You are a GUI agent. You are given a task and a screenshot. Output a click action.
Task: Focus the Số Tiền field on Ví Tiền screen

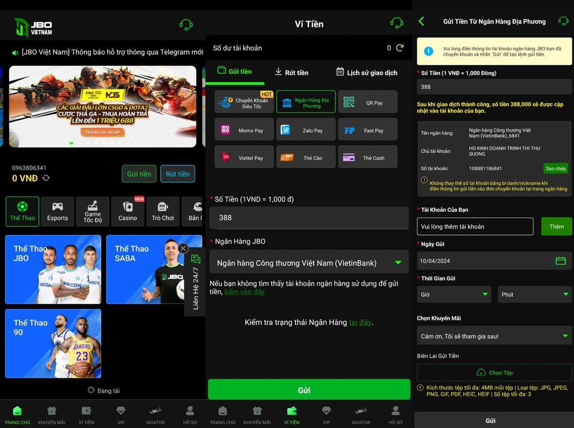[x=309, y=218]
